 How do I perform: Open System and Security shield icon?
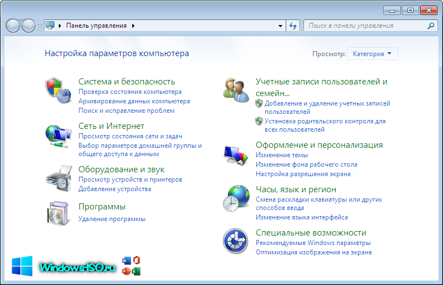[58, 91]
